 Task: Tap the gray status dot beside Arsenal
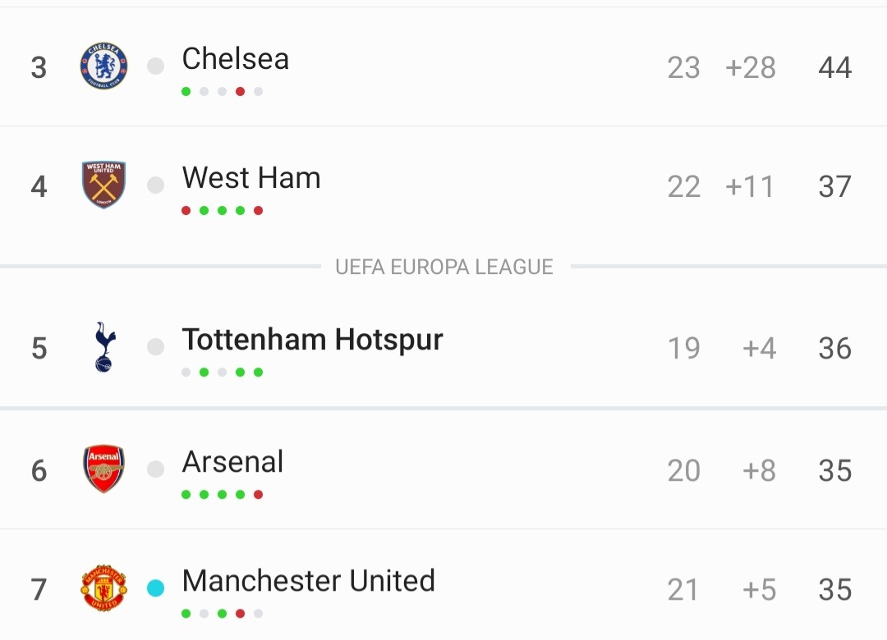pyautogui.click(x=155, y=469)
